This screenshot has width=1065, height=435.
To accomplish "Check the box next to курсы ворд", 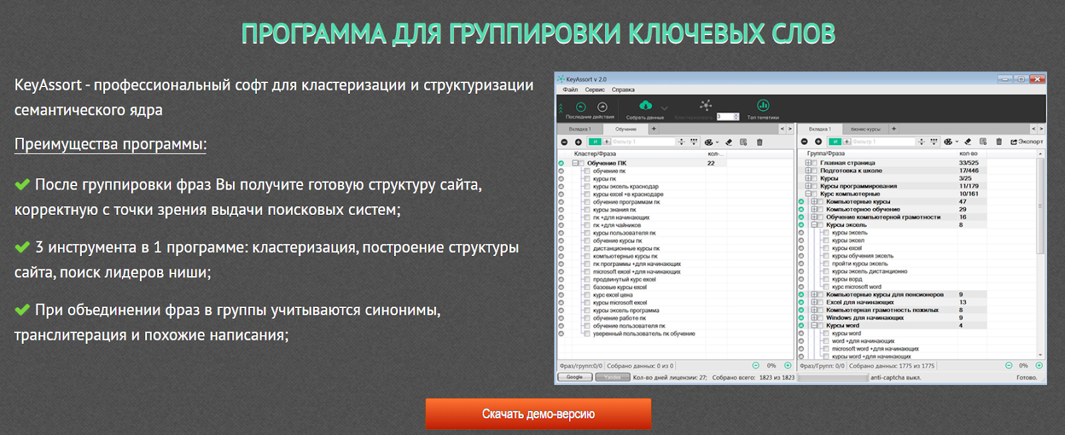I will [827, 279].
